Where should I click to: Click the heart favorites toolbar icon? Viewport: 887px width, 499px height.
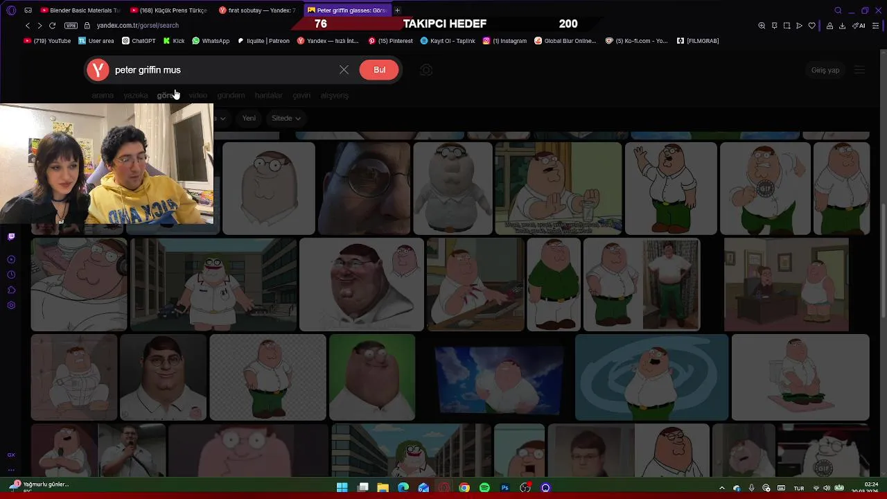click(812, 26)
